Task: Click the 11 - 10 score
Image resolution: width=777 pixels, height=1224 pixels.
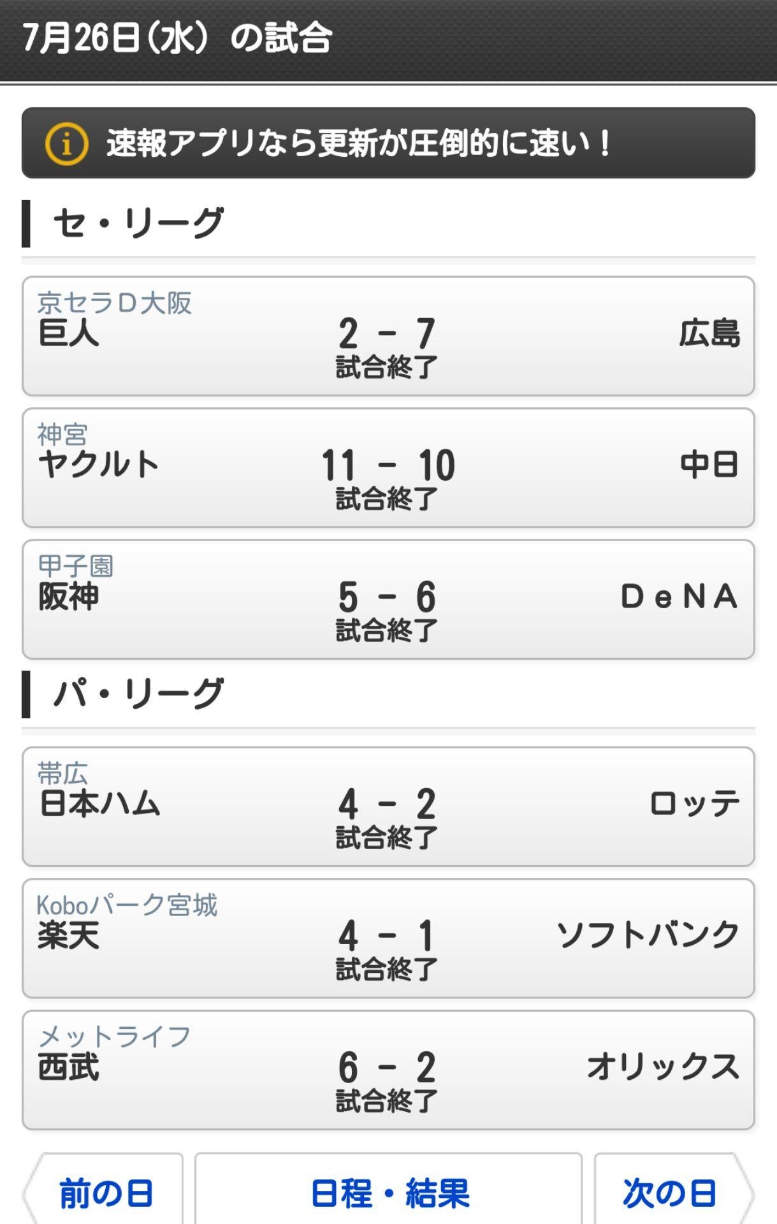Action: [388, 465]
